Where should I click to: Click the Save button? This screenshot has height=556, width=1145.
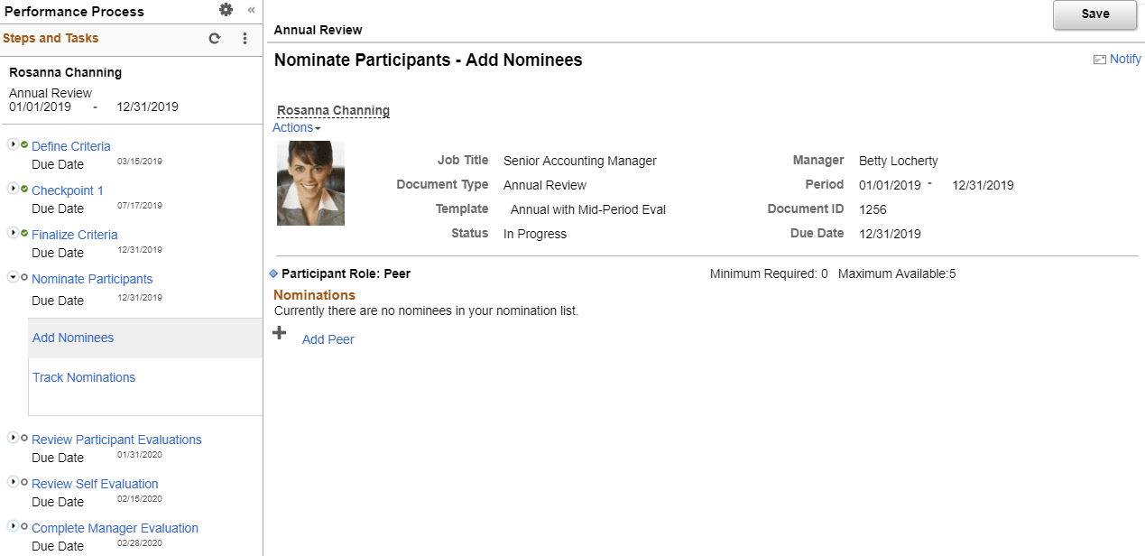pos(1094,14)
